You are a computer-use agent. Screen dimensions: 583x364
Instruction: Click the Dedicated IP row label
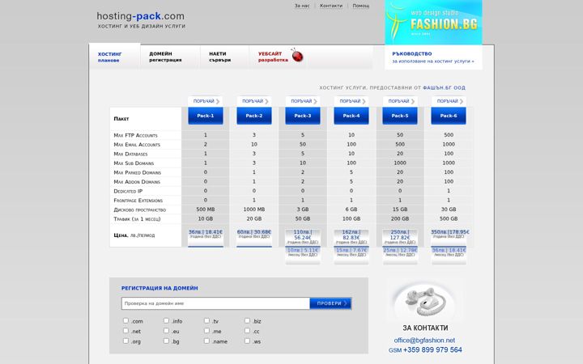[128, 191]
